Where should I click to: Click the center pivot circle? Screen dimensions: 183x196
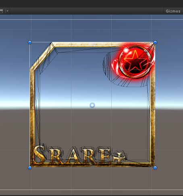point(92,105)
